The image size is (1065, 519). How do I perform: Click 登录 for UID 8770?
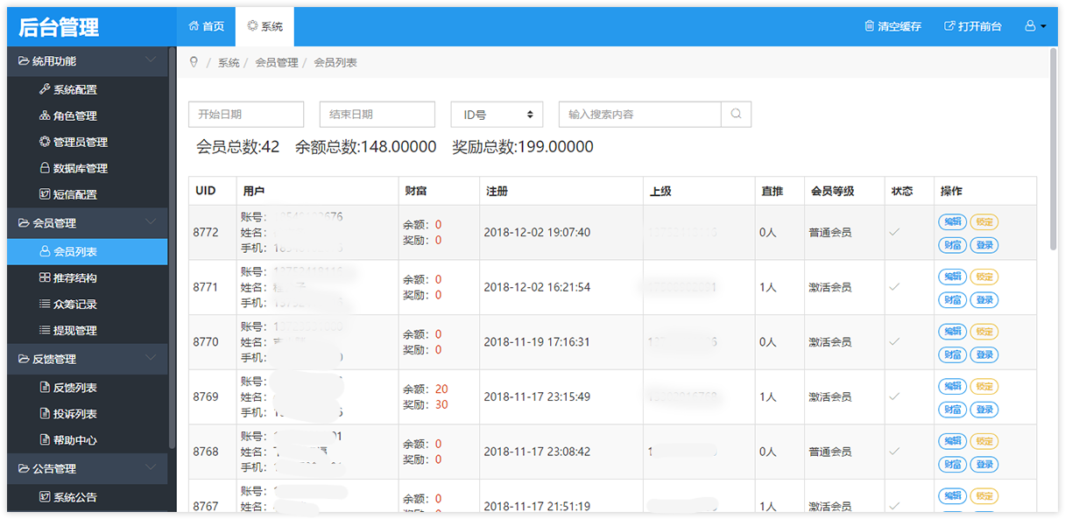[984, 354]
